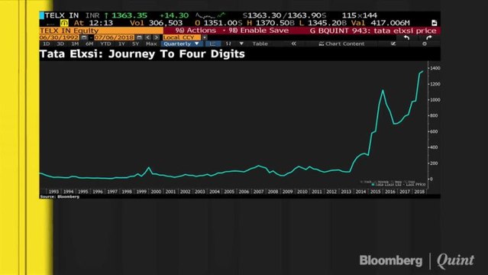
Task: Select the YTD range tab
Action: pos(105,44)
